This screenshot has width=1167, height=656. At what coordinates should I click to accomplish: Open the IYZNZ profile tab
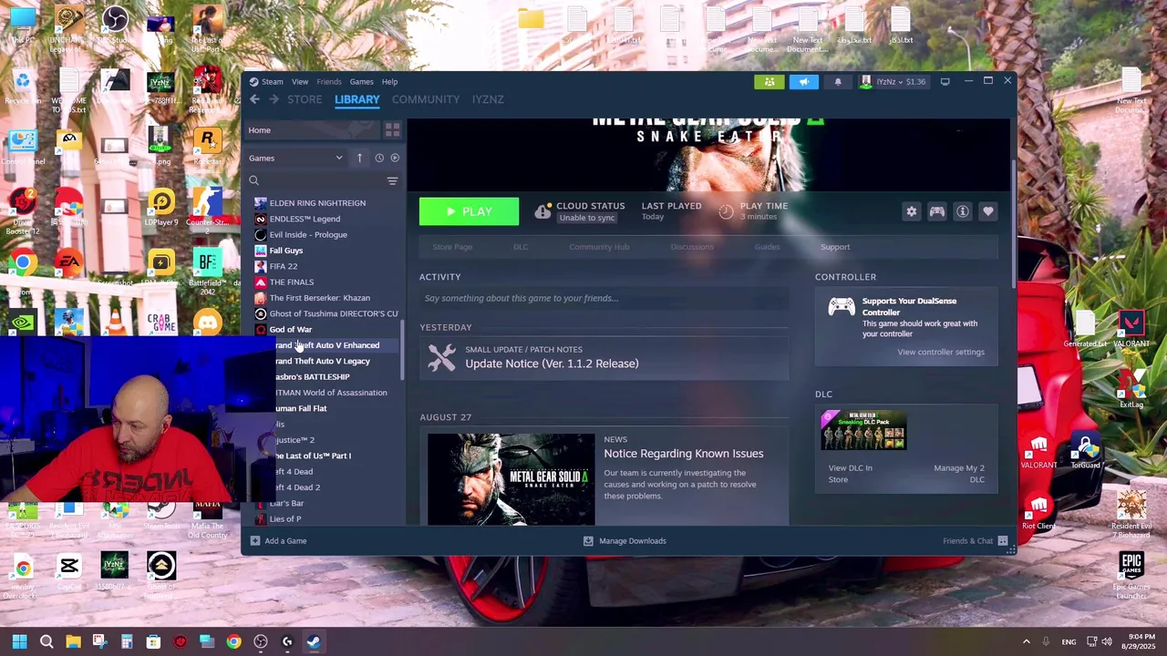488,99
